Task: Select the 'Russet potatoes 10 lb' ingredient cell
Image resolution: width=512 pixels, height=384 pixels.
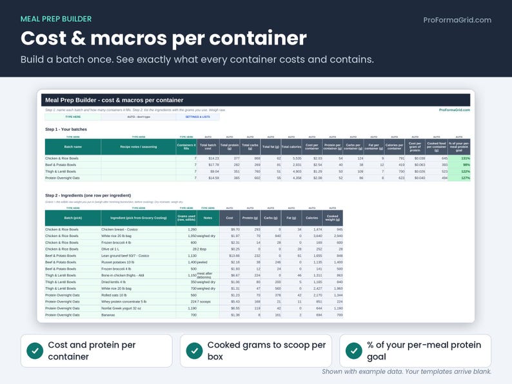Action: click(139, 262)
